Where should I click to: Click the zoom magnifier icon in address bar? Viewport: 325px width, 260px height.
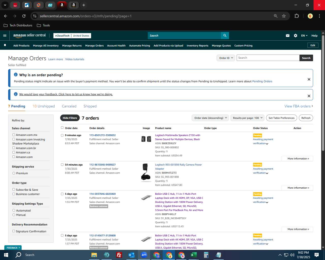pyautogui.click(x=276, y=16)
